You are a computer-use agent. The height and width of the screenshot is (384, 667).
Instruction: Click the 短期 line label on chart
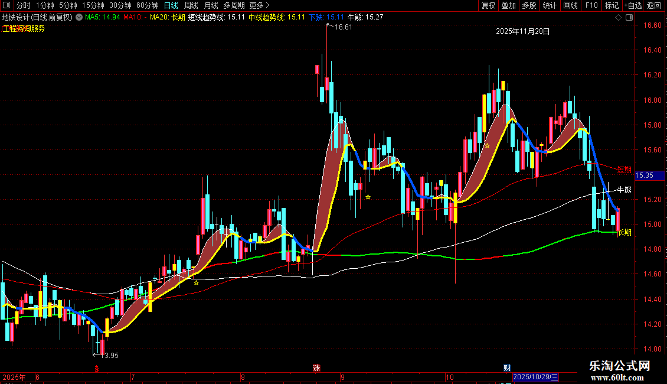(x=624, y=170)
